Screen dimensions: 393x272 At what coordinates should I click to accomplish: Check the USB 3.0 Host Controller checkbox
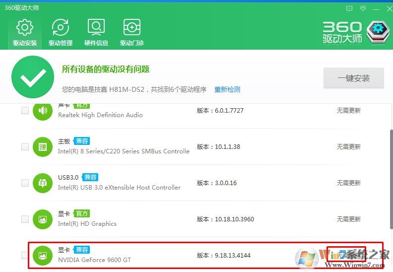click(x=25, y=183)
